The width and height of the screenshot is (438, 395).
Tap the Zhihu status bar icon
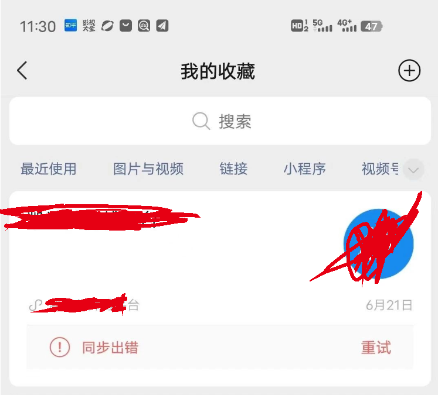70,26
